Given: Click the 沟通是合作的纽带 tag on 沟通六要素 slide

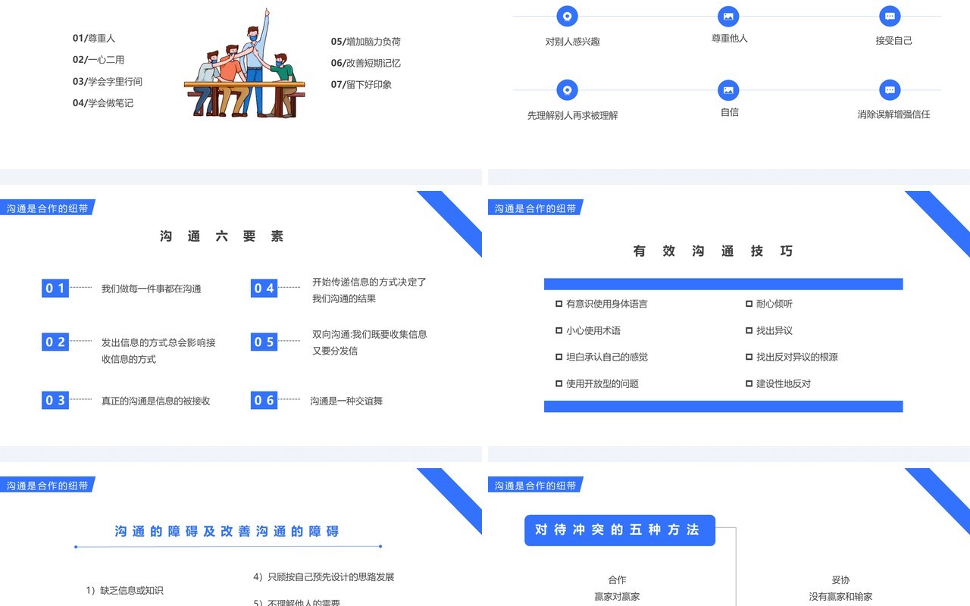Looking at the screenshot, I should pyautogui.click(x=47, y=208).
